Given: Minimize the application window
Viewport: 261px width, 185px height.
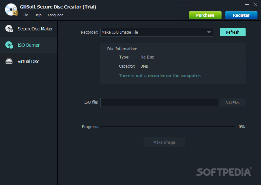Looking at the screenshot, I should 247,5.
